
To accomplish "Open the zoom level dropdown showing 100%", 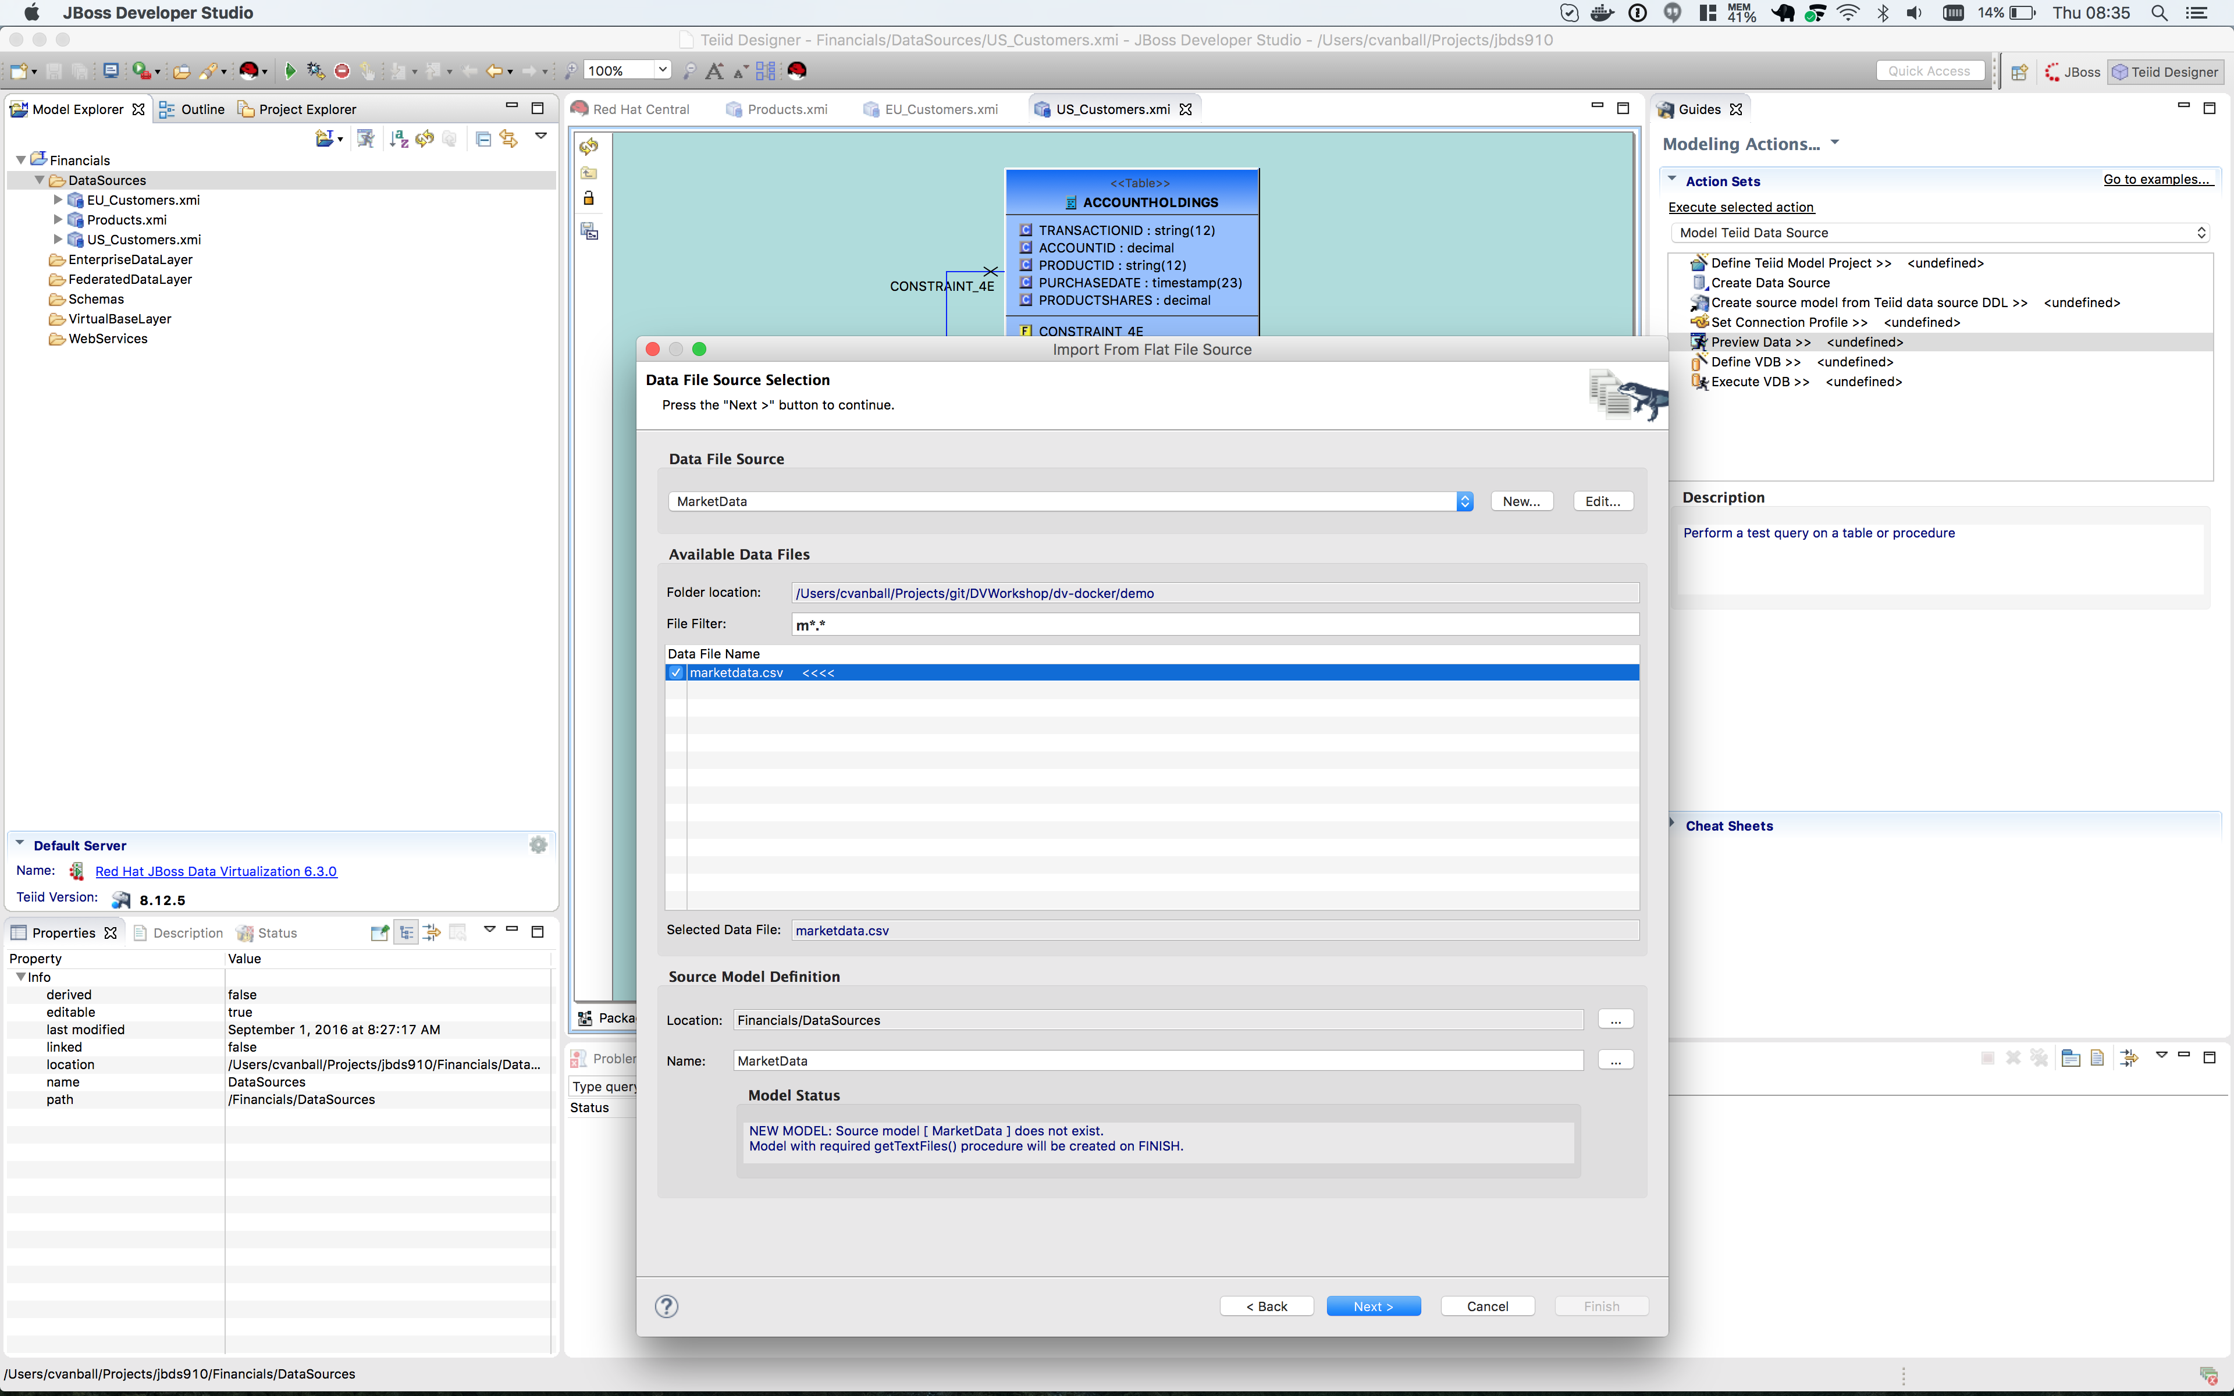I will pos(663,70).
